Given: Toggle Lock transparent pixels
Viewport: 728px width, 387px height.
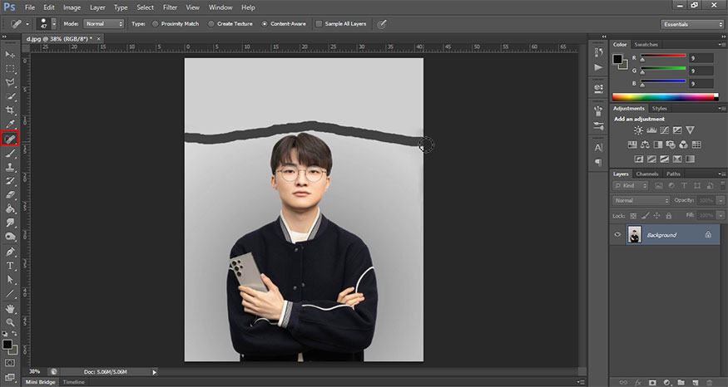Looking at the screenshot, I should 633,216.
